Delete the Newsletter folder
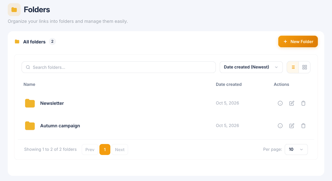 tap(303, 103)
